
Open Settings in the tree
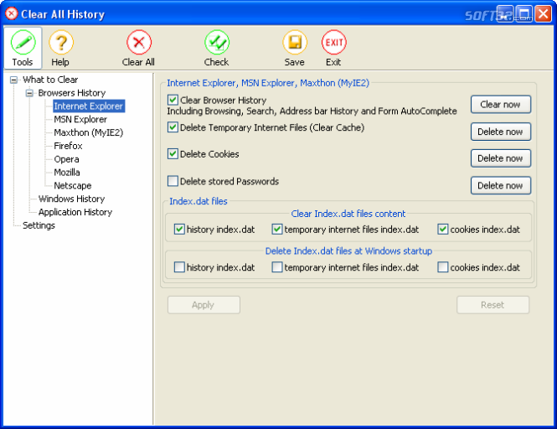point(39,225)
